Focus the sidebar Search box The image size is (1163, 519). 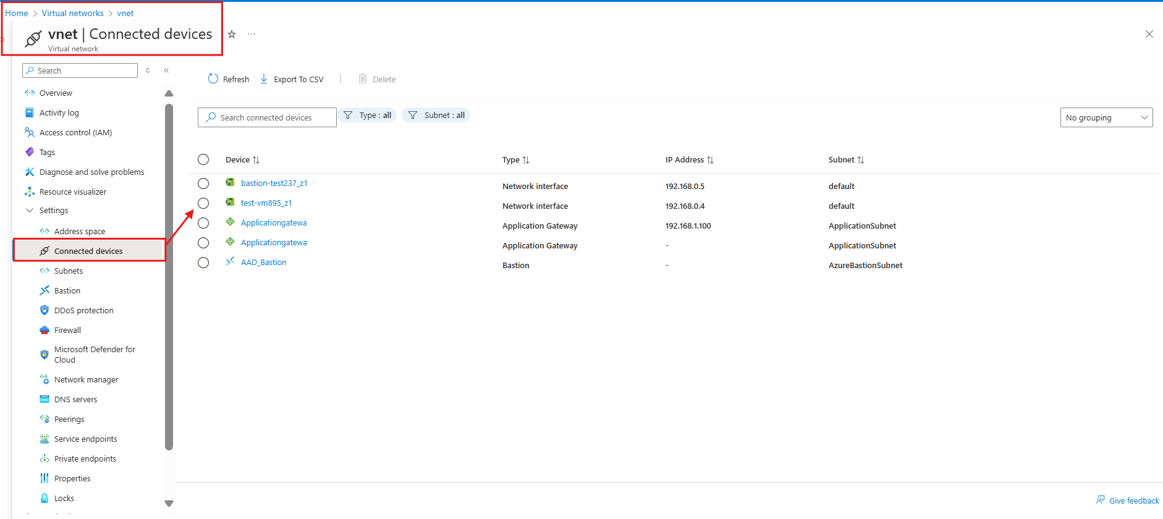tap(80, 70)
